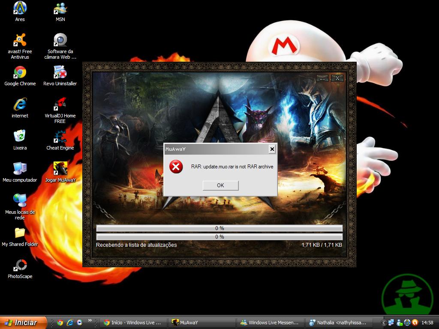439x329 pixels.
Task: Expand the quick launch overflow chevron
Action: (90, 320)
